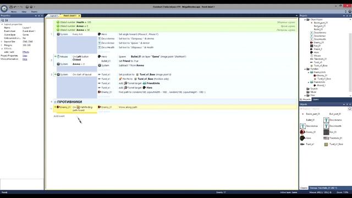Click the Add event link
Screen dimensions: 352x198
(x=59, y=116)
